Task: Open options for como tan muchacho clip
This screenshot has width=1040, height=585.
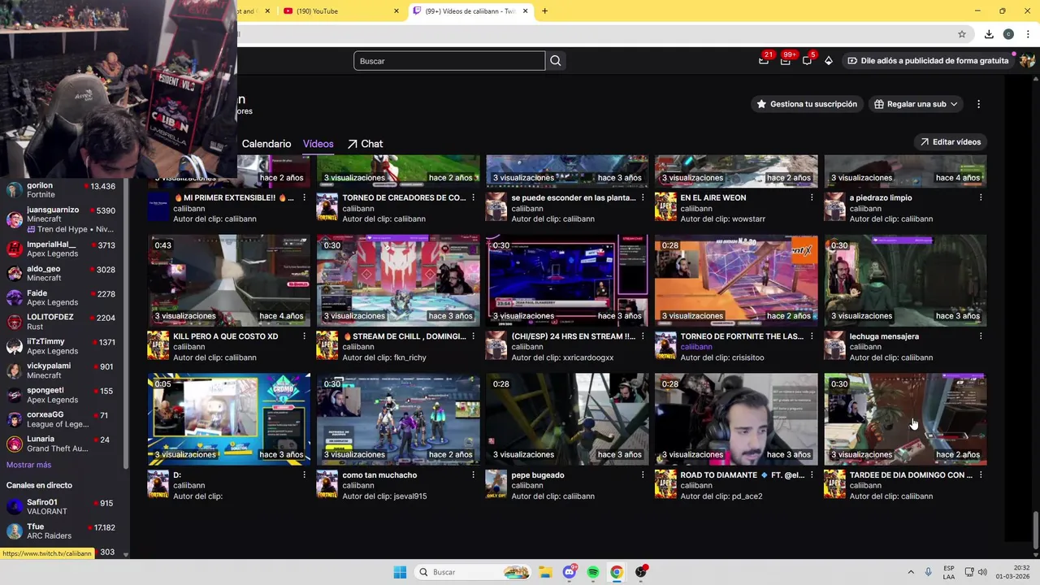Action: (x=474, y=474)
